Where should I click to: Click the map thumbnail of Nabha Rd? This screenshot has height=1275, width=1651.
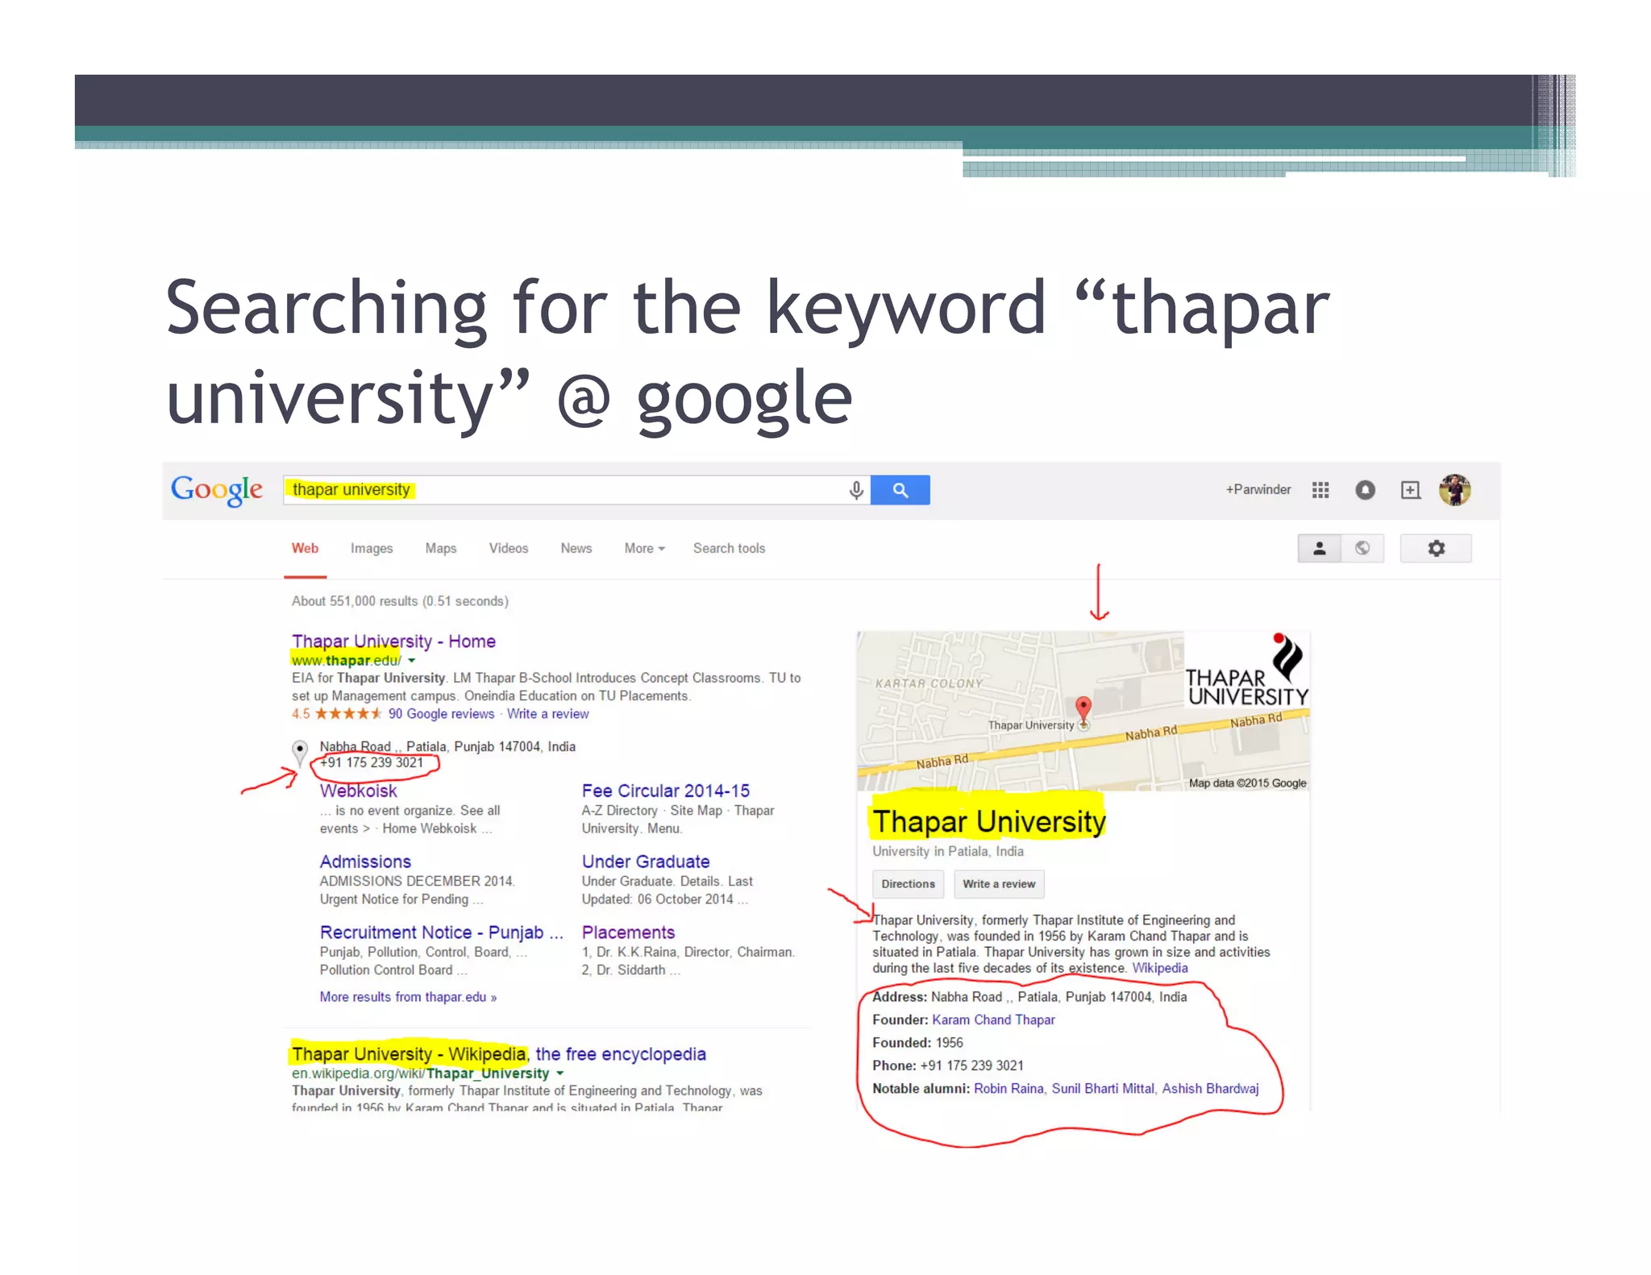tap(1083, 711)
